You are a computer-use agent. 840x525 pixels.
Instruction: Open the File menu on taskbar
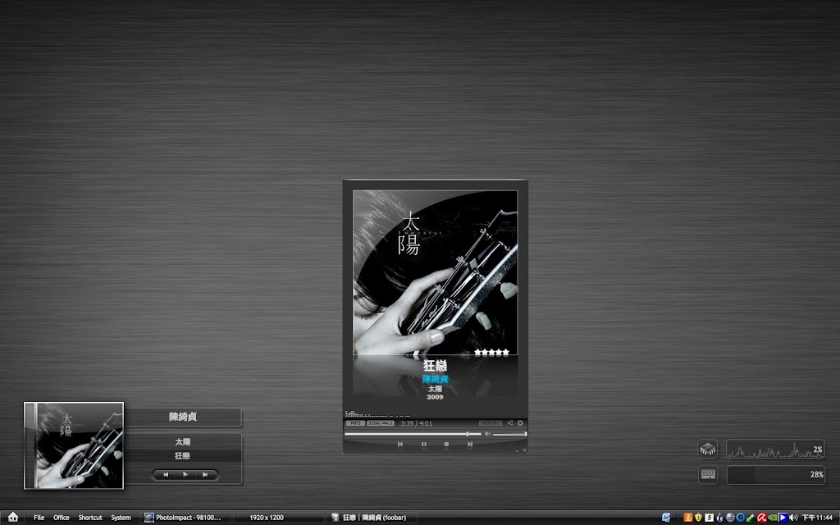tap(39, 518)
